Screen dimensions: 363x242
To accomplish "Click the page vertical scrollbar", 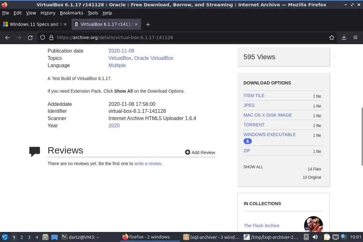I will coord(362,137).
